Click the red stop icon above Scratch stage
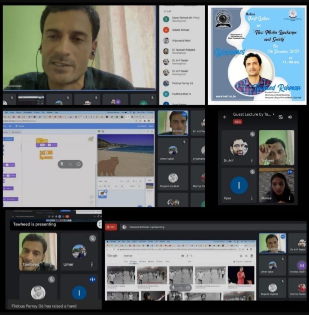This screenshot has height=315, width=309. 103,131
